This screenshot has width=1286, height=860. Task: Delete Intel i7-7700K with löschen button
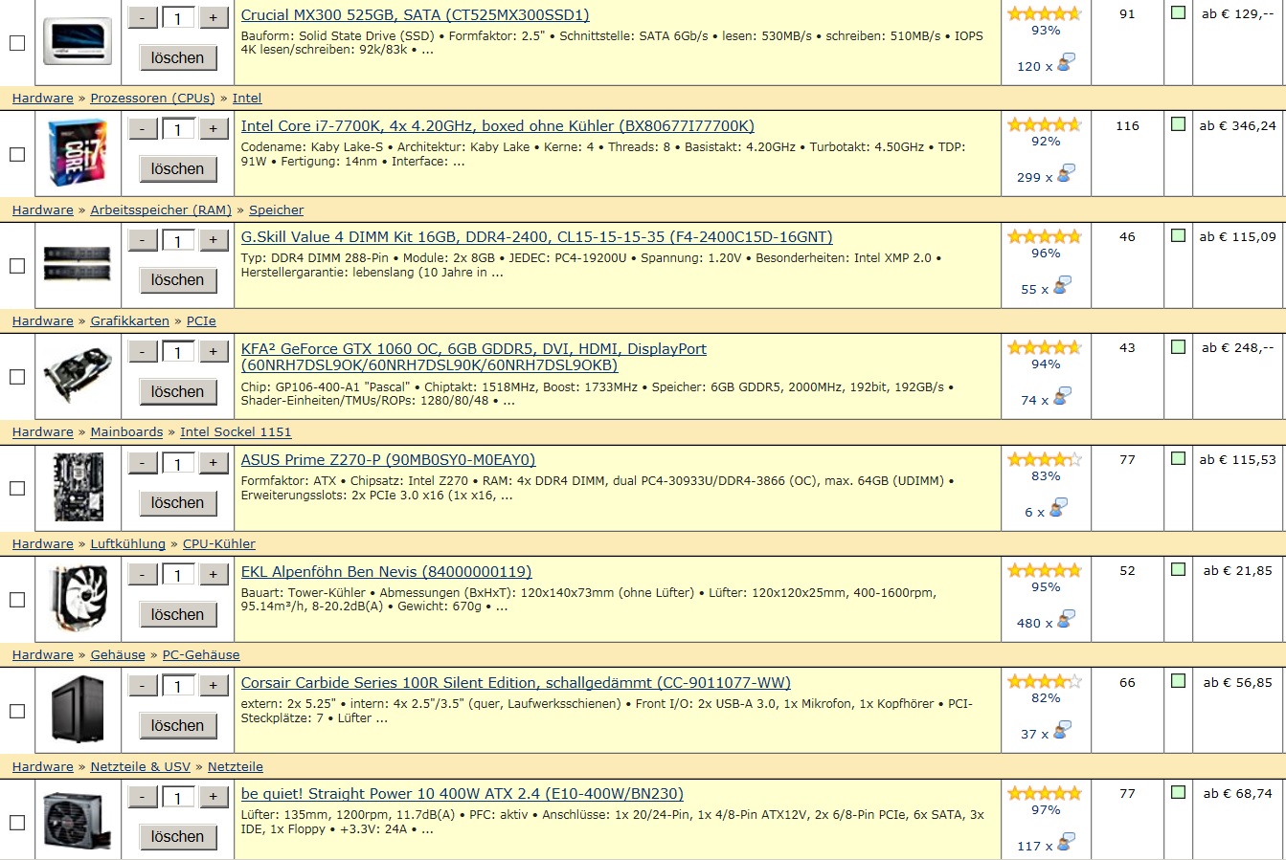coord(177,168)
